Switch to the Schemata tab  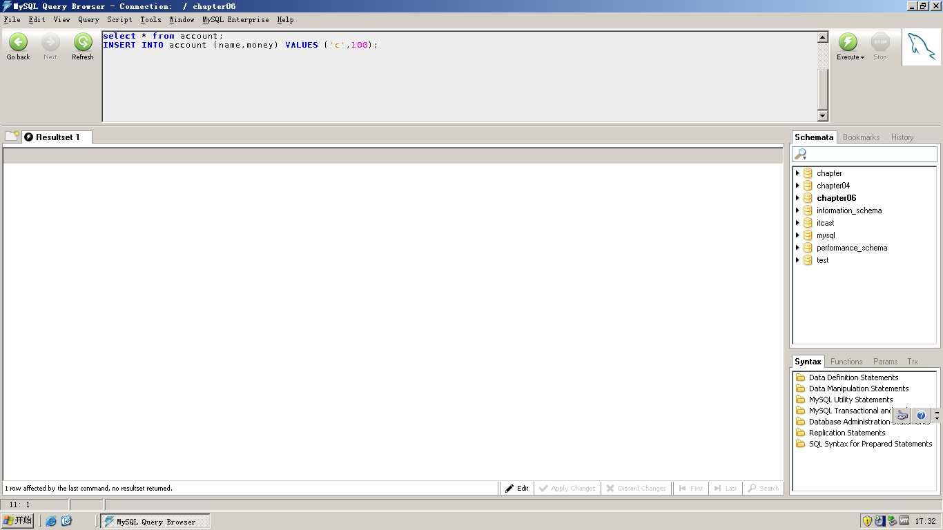pos(814,137)
